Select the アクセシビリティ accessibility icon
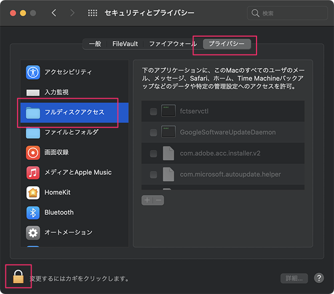Viewport: 334px width, 294px height. pos(33,72)
